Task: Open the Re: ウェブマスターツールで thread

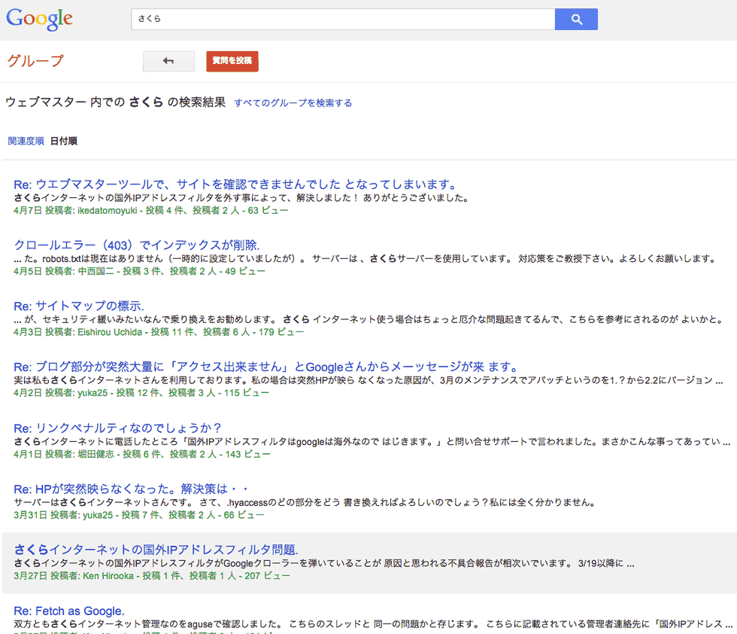Action: [x=236, y=184]
